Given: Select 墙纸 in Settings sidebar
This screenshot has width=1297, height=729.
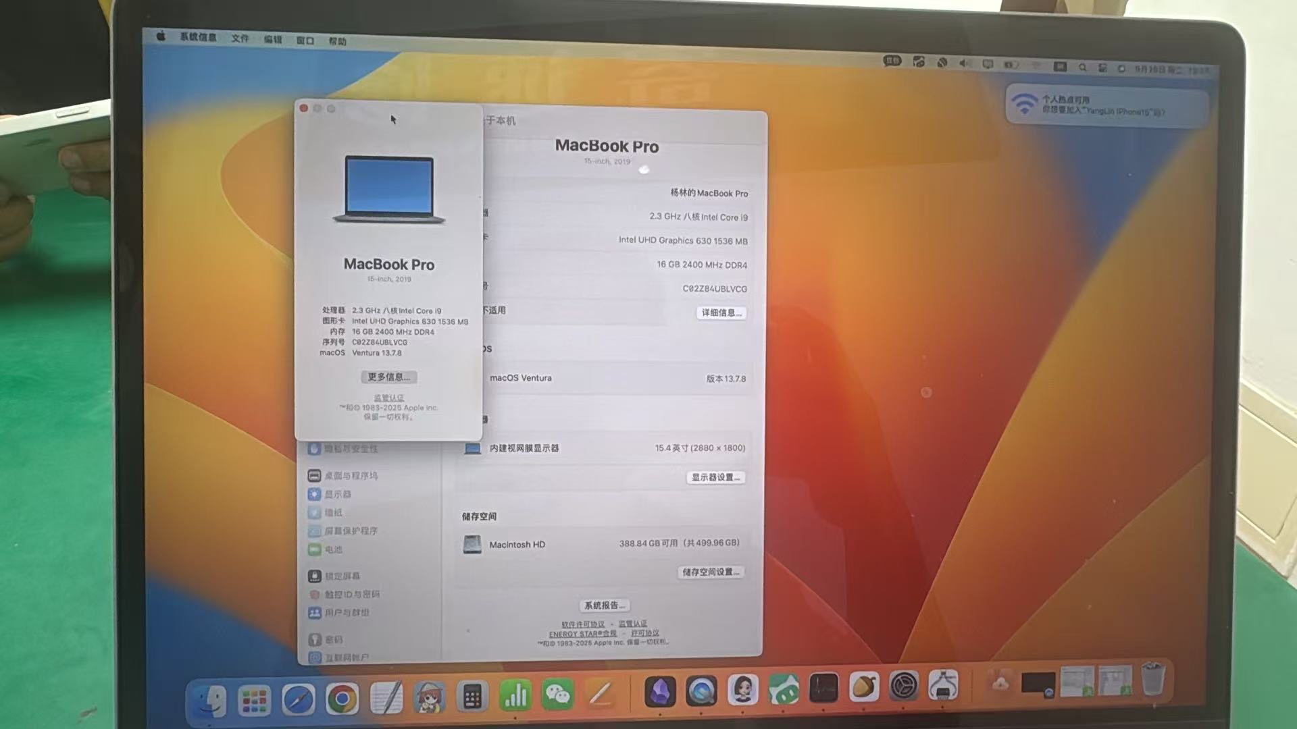Looking at the screenshot, I should click(x=325, y=512).
